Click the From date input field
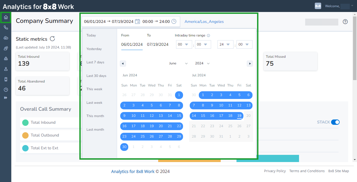Screen dimensions: 357x182 click(132, 44)
